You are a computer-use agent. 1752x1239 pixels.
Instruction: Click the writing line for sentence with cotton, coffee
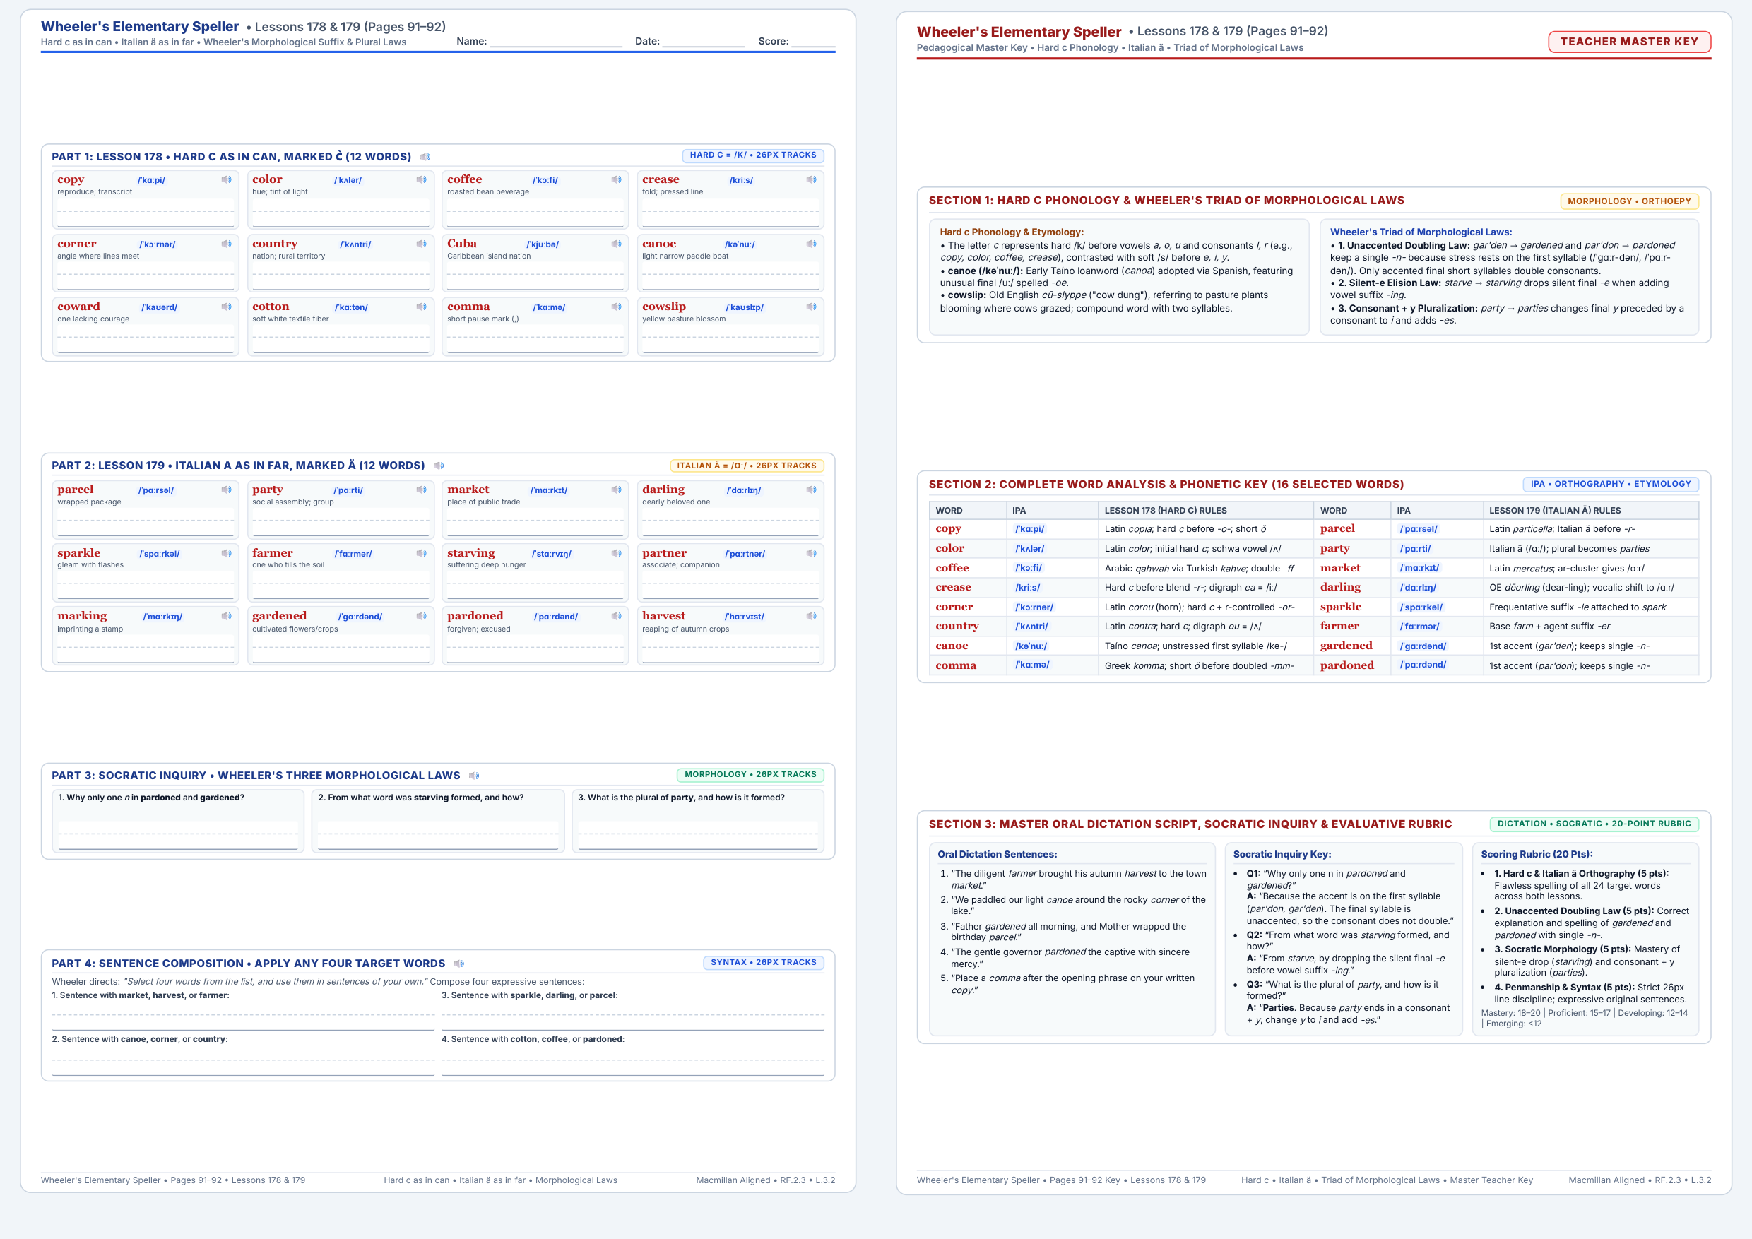tap(632, 1061)
